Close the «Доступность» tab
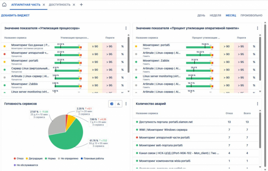The image size is (268, 171). 74,5
